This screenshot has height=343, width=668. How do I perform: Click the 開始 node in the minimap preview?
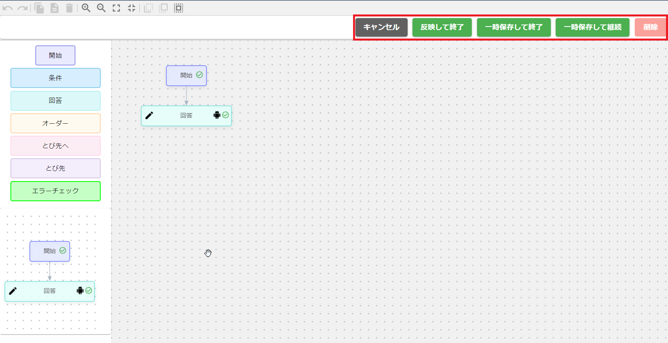pyautogui.click(x=49, y=251)
